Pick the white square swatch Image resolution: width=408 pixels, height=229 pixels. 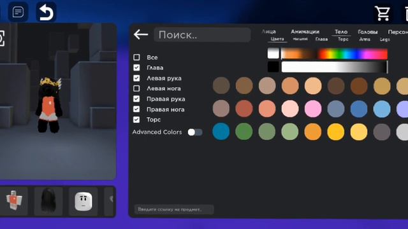tap(273, 53)
